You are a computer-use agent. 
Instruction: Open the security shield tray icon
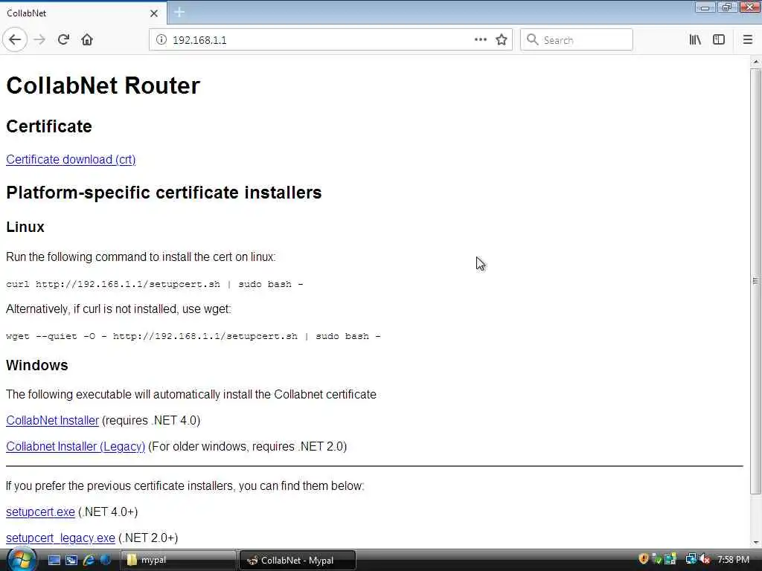(x=644, y=559)
